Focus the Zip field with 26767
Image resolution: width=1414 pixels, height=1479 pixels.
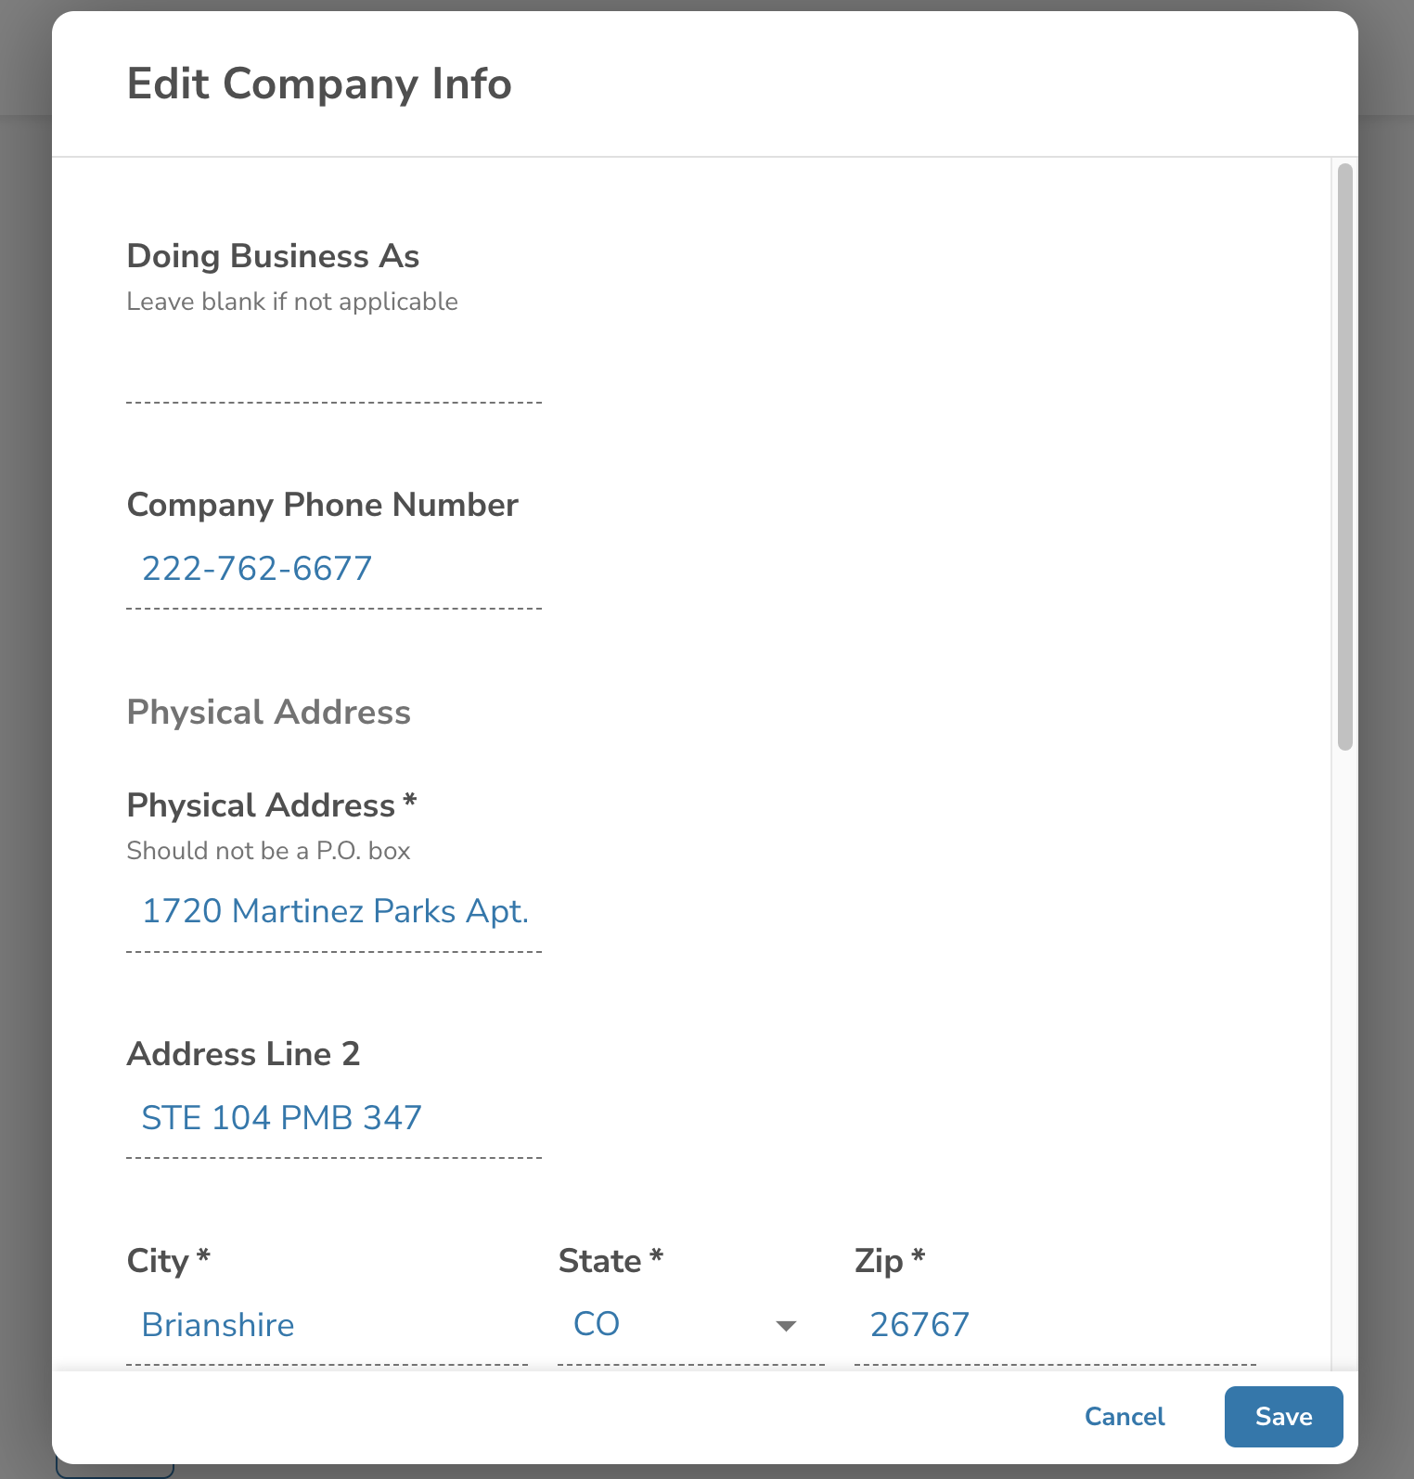(1054, 1325)
